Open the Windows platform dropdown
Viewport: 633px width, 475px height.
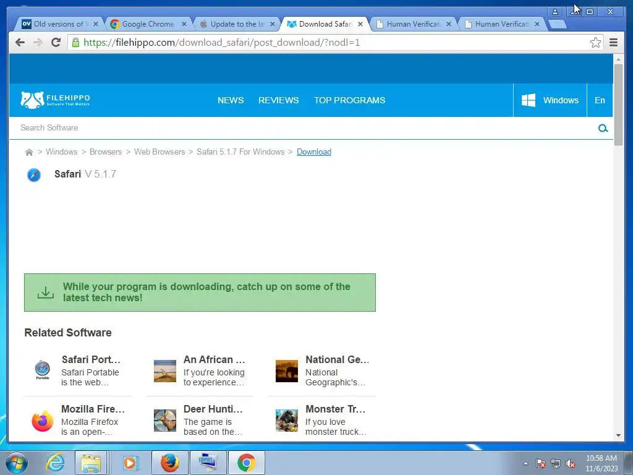point(550,100)
